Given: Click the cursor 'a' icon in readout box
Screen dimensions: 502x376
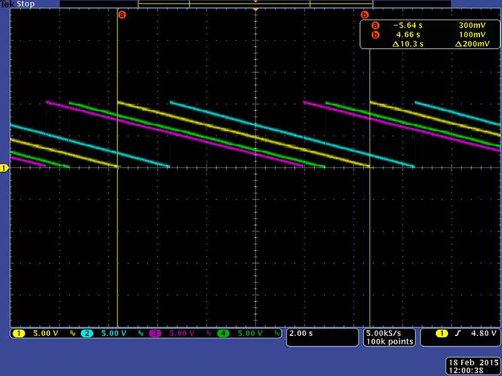Looking at the screenshot, I should 376,26.
